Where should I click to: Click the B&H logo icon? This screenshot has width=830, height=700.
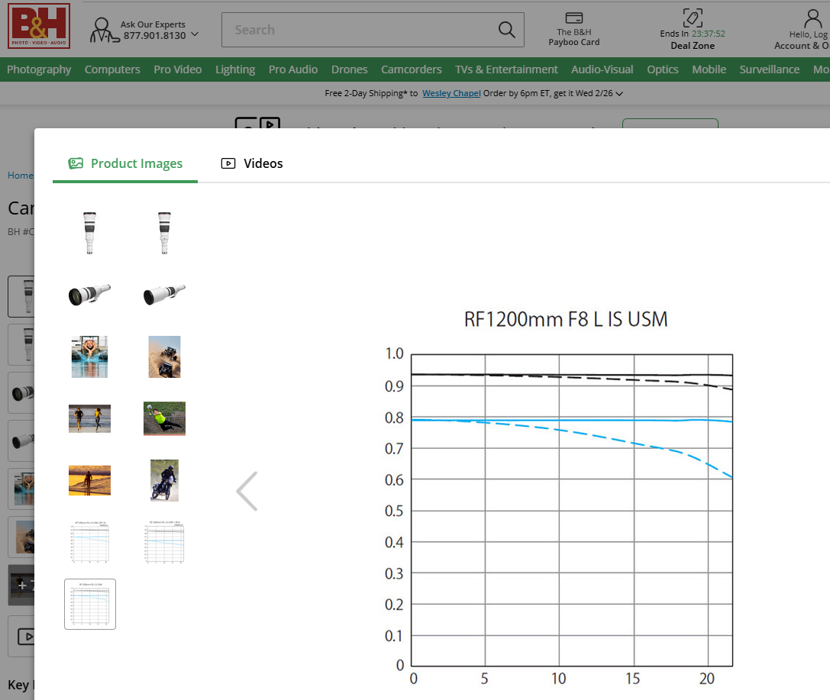click(39, 26)
